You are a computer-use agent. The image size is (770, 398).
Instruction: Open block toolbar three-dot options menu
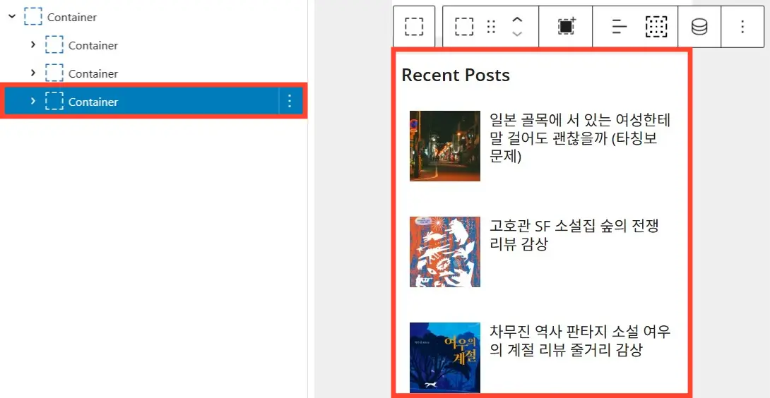click(742, 27)
